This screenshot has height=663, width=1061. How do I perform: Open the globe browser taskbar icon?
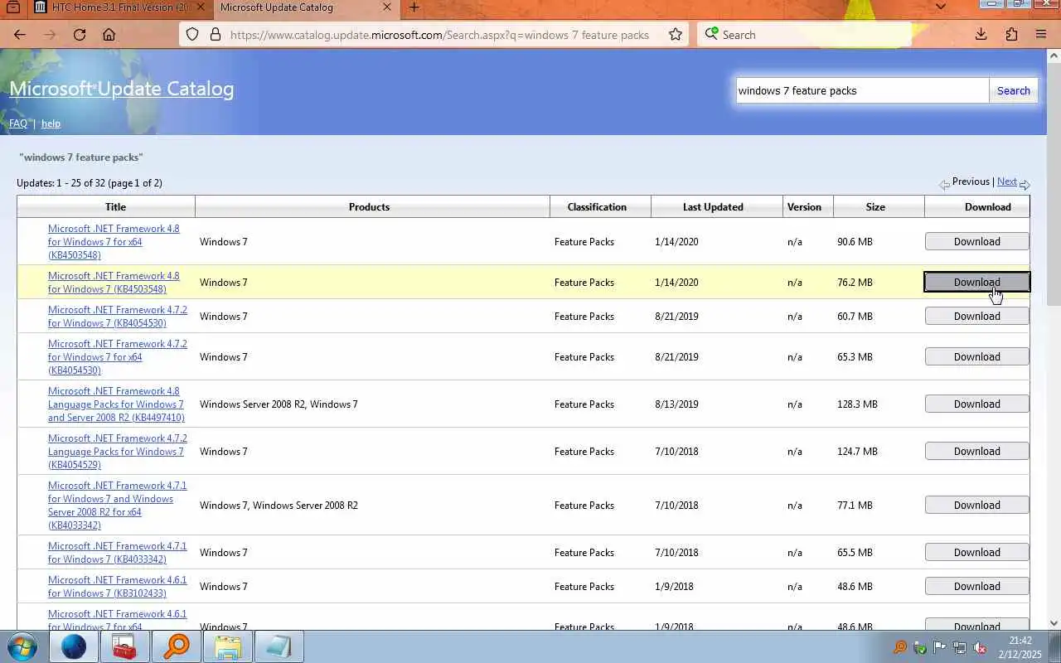74,646
